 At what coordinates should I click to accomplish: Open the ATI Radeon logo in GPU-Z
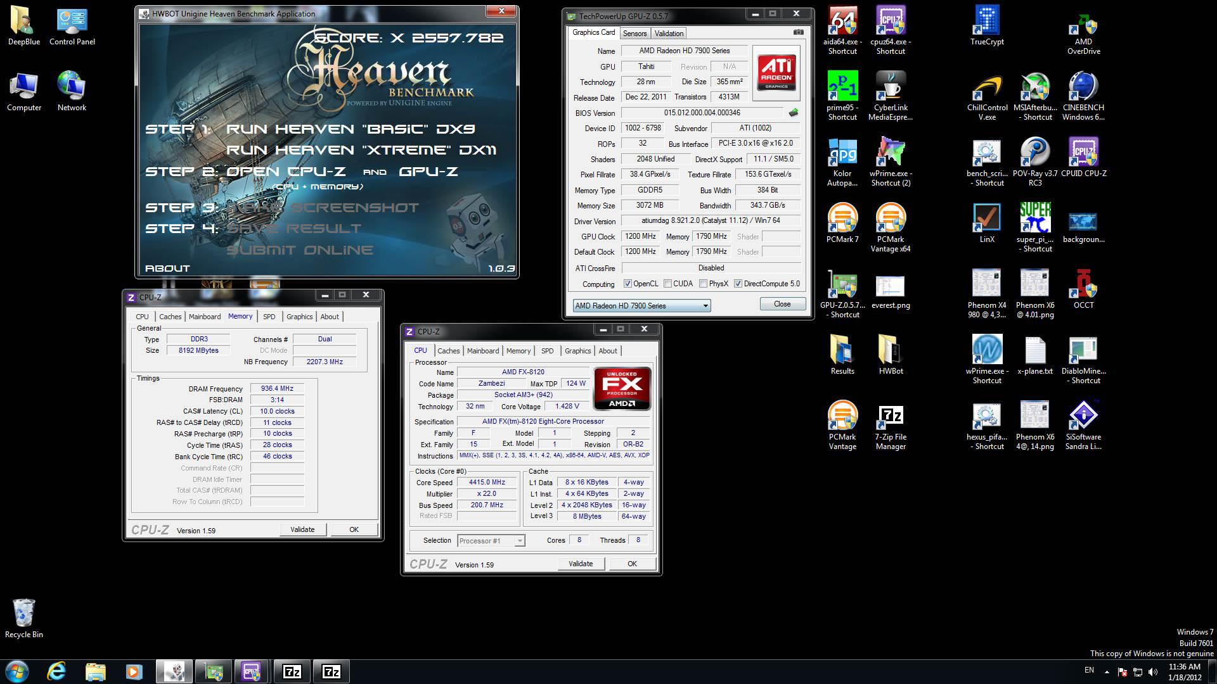coord(776,74)
